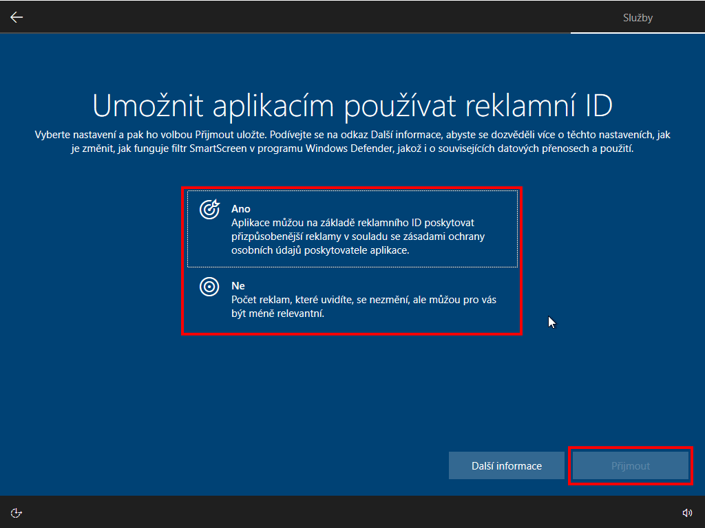Select the Ne advertising ID option

tap(352, 299)
